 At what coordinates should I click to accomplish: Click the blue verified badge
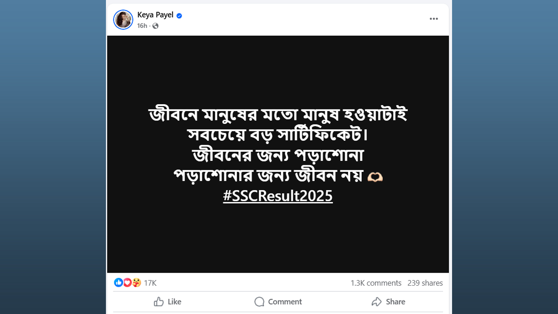(x=179, y=16)
